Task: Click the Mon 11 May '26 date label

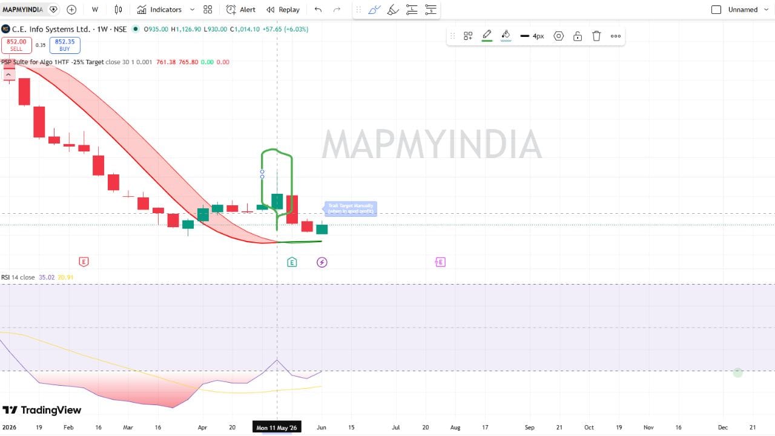Action: [x=277, y=428]
